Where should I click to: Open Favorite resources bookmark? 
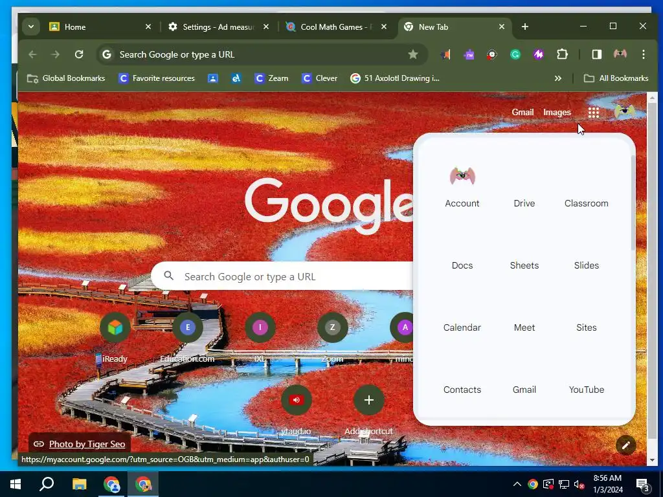[x=157, y=78]
